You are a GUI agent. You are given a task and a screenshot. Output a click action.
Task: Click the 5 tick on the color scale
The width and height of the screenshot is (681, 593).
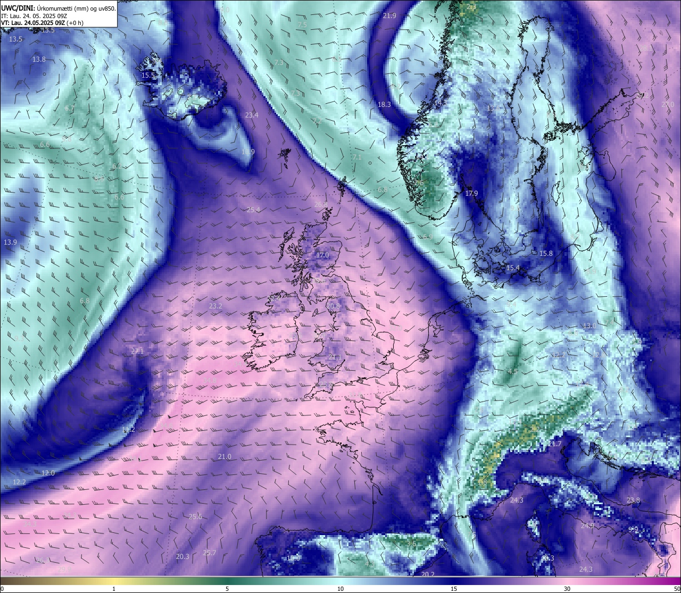coord(227,589)
